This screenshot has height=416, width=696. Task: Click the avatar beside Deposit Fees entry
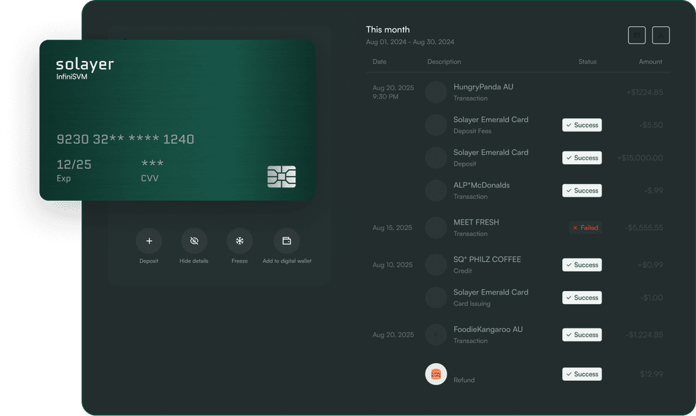436,125
